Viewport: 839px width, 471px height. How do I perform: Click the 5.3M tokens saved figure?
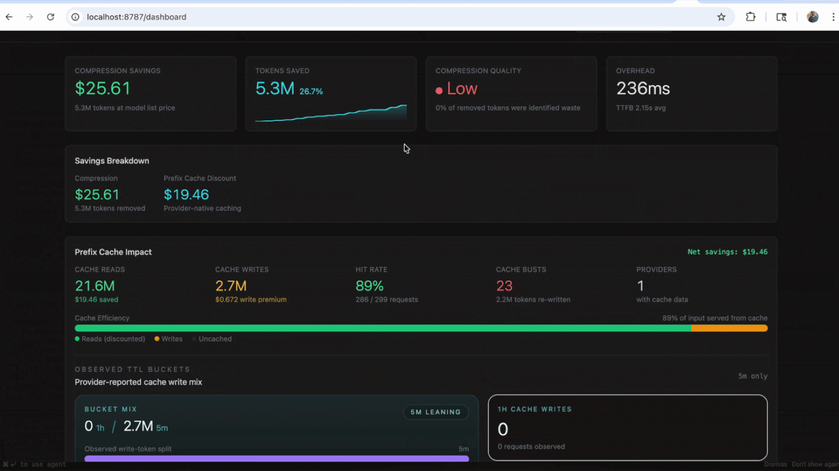[x=274, y=89]
